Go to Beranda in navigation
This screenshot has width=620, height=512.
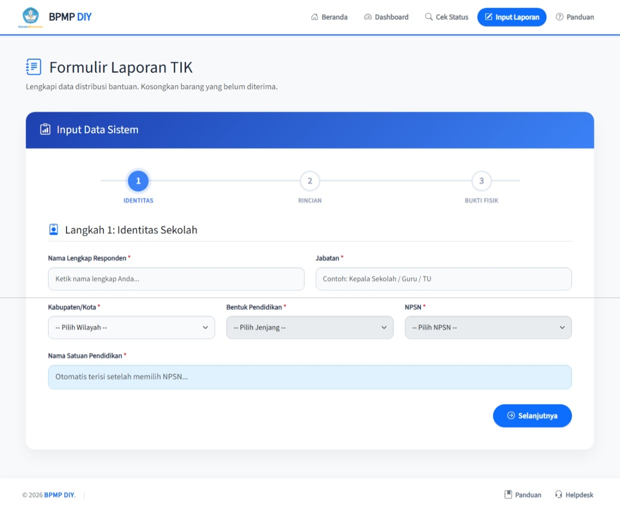click(329, 17)
